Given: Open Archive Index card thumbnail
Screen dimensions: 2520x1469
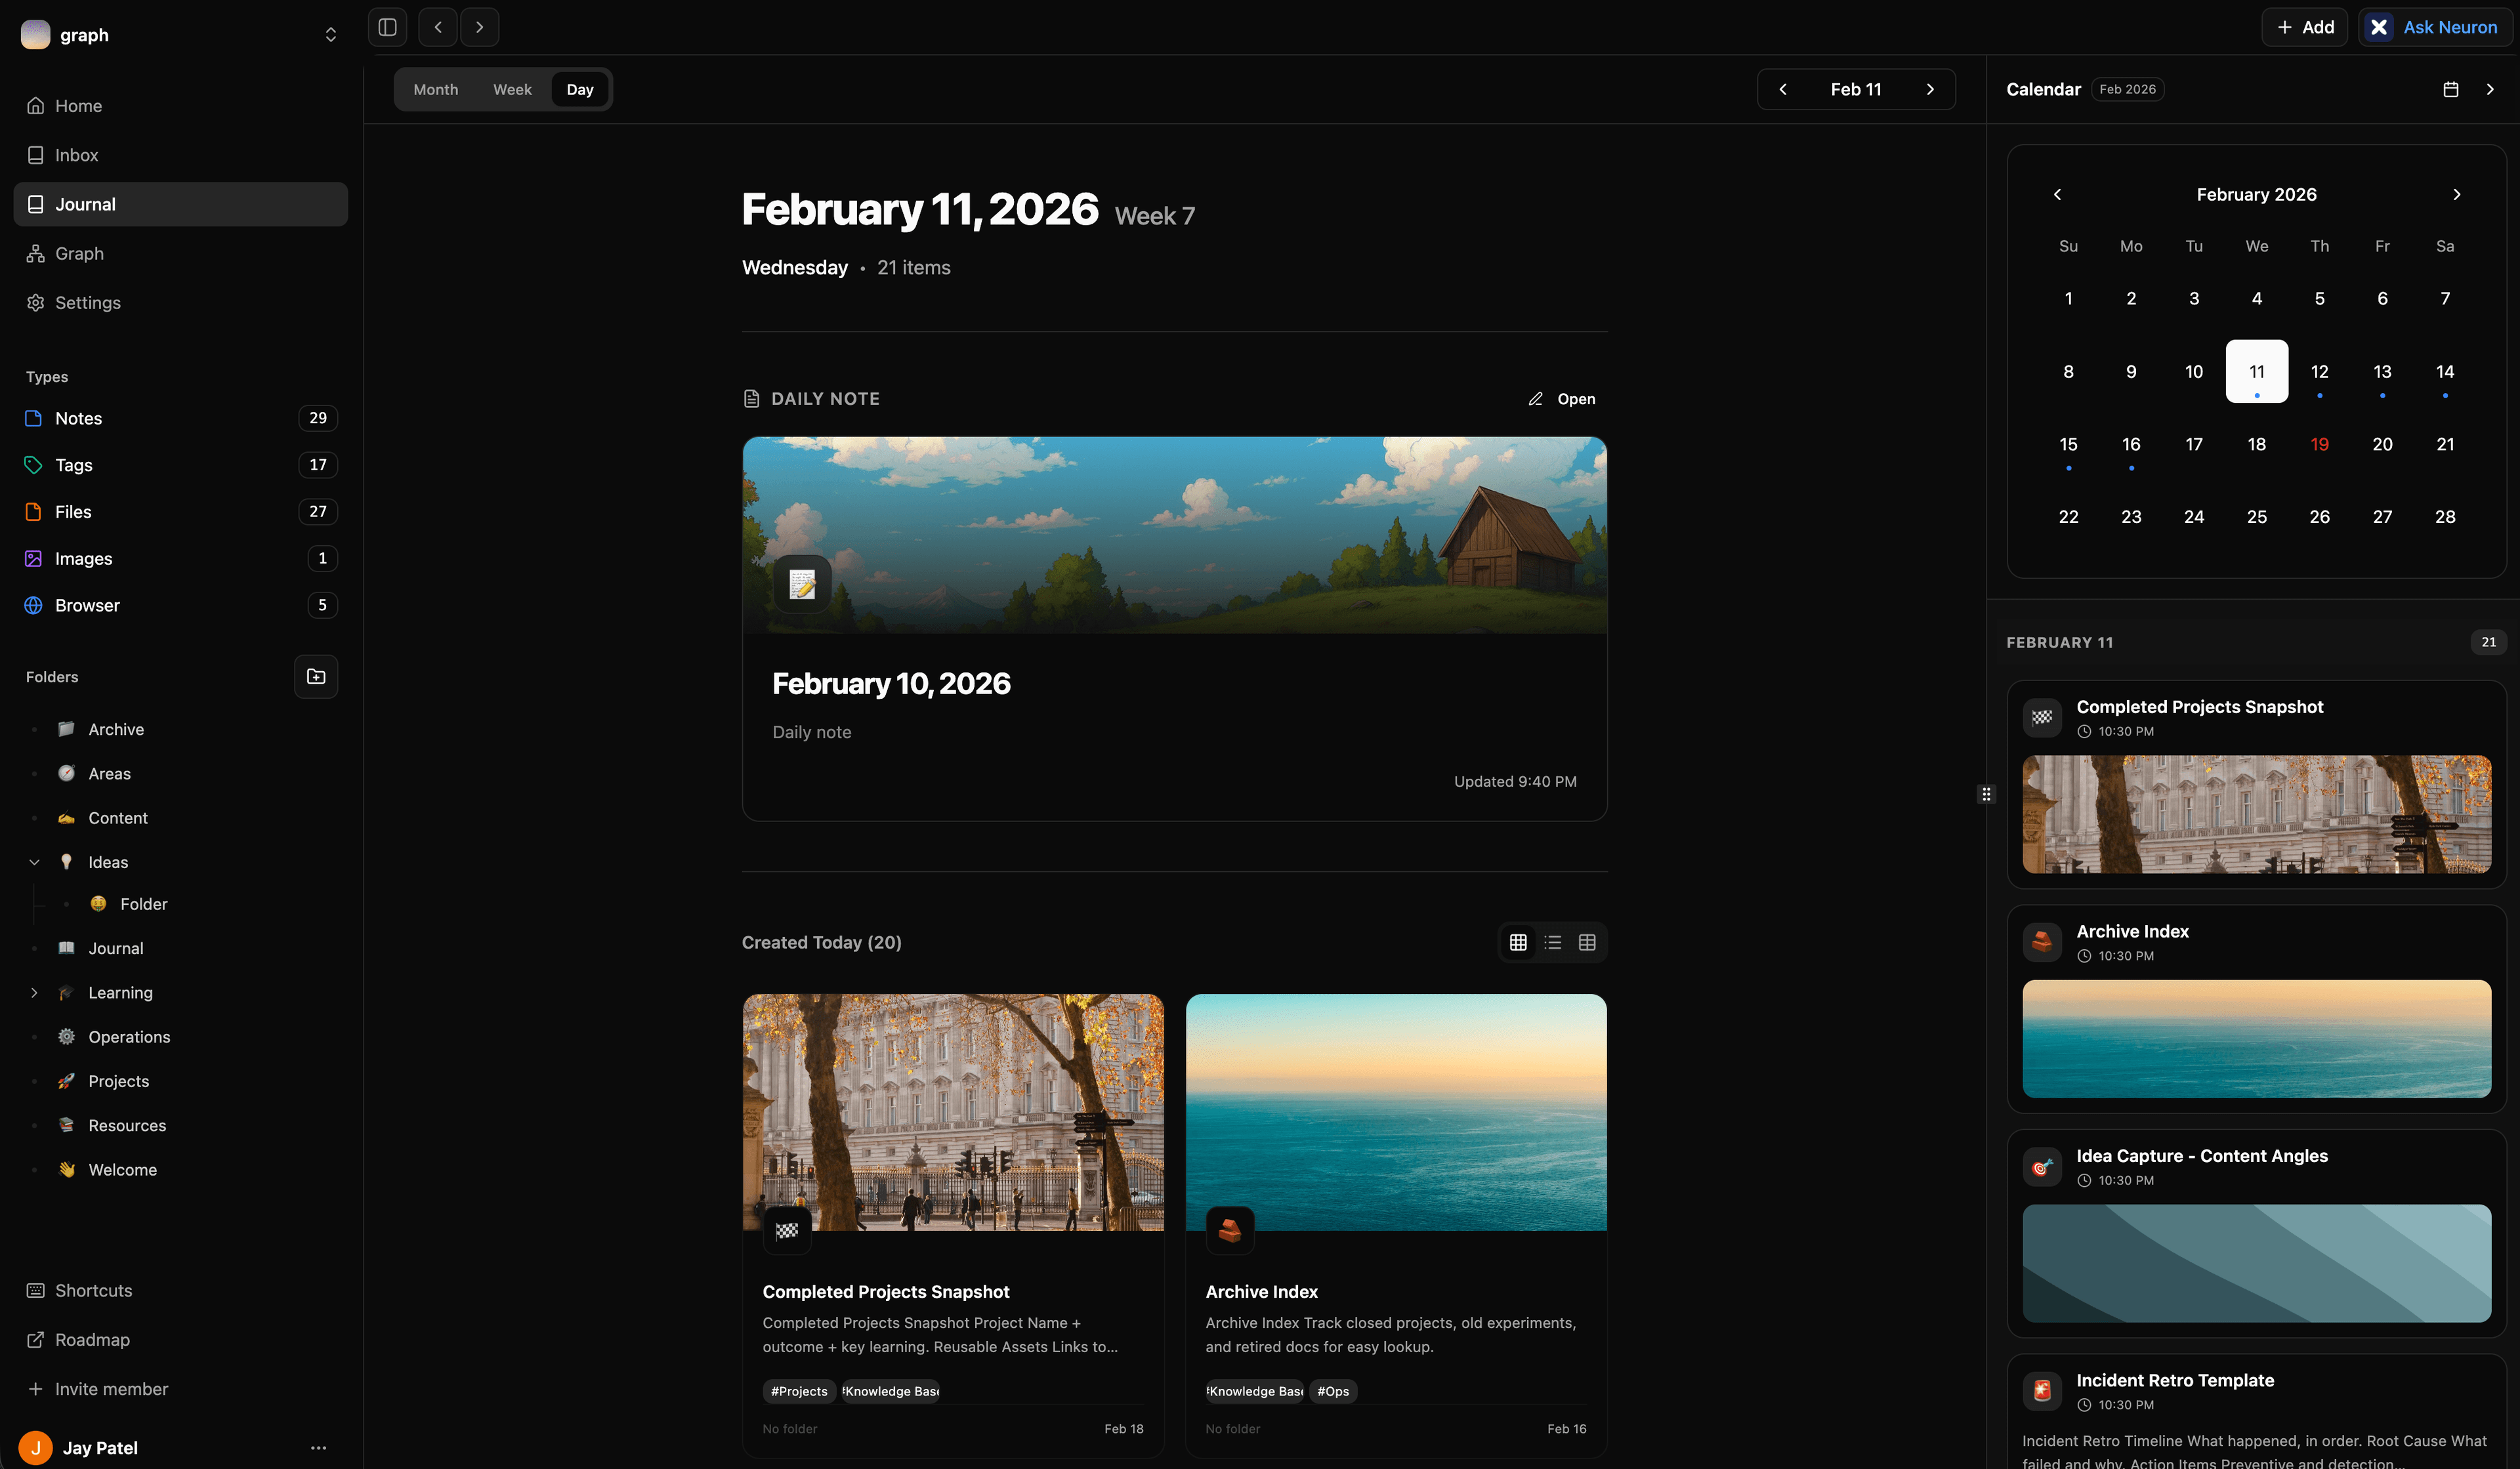Looking at the screenshot, I should (x=1395, y=1111).
